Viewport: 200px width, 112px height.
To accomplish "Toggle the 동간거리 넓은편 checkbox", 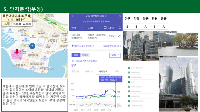I will pos(129,86).
